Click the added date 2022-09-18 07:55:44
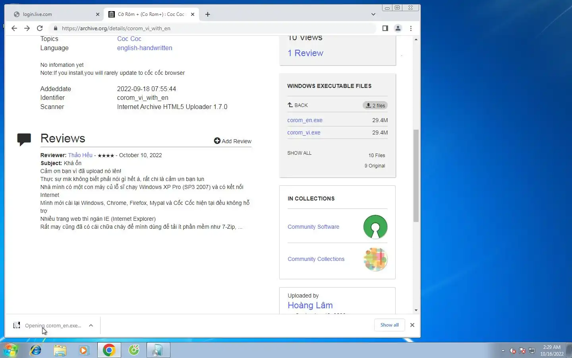This screenshot has height=358, width=572. click(147, 89)
